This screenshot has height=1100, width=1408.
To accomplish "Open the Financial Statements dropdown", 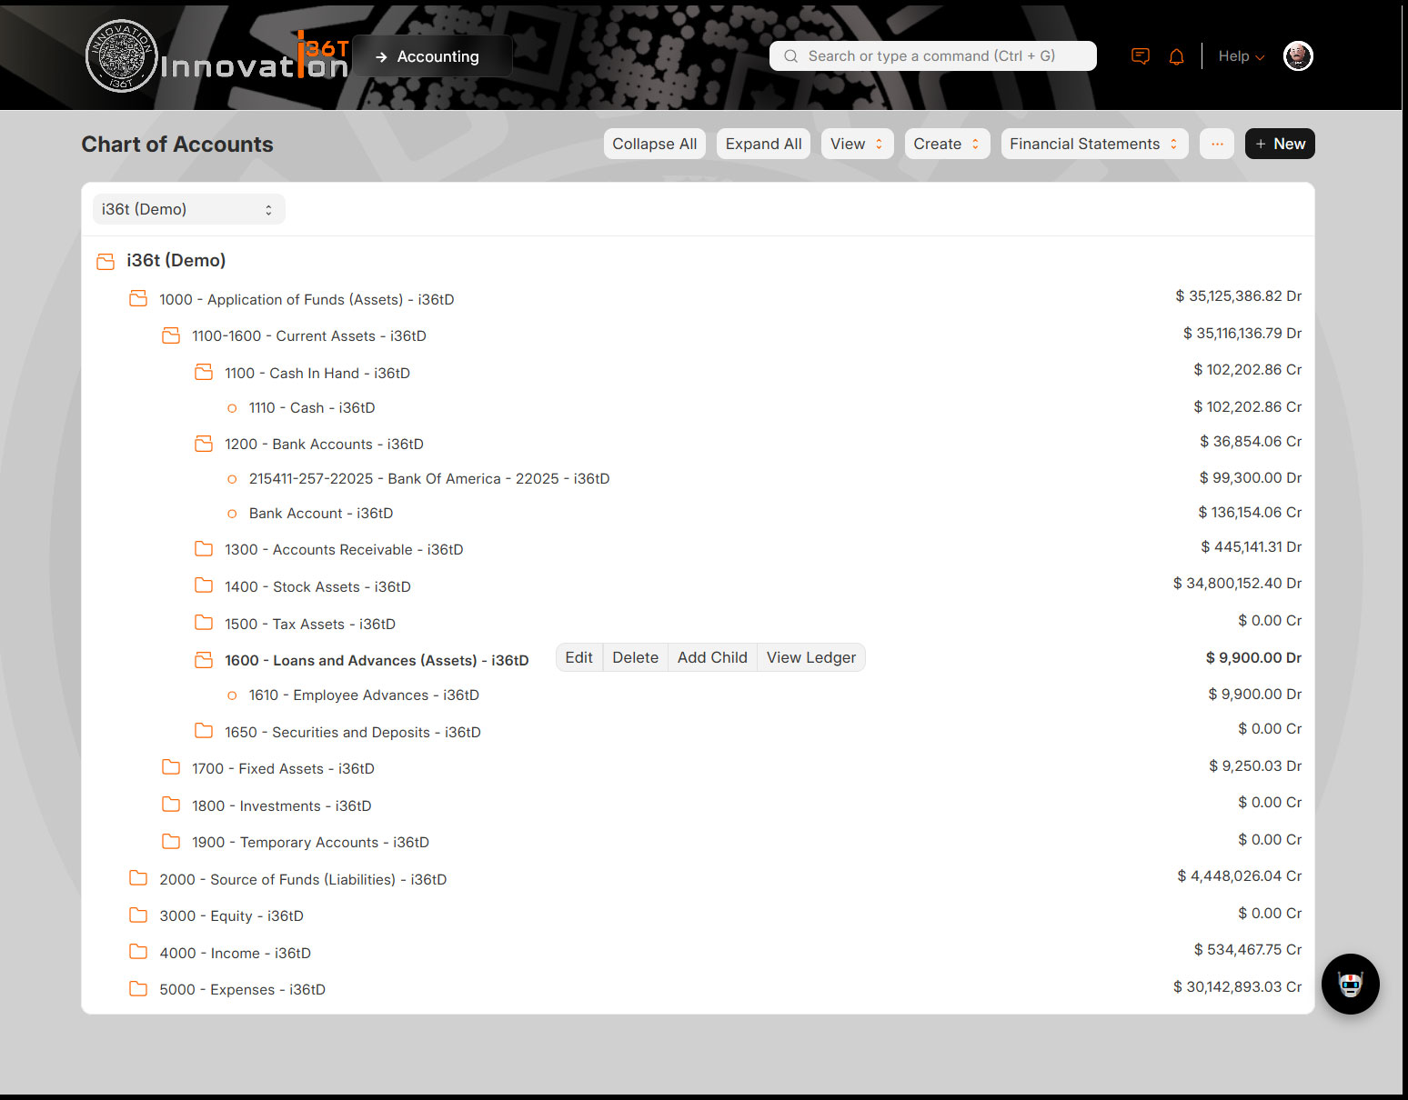I will pyautogui.click(x=1093, y=144).
